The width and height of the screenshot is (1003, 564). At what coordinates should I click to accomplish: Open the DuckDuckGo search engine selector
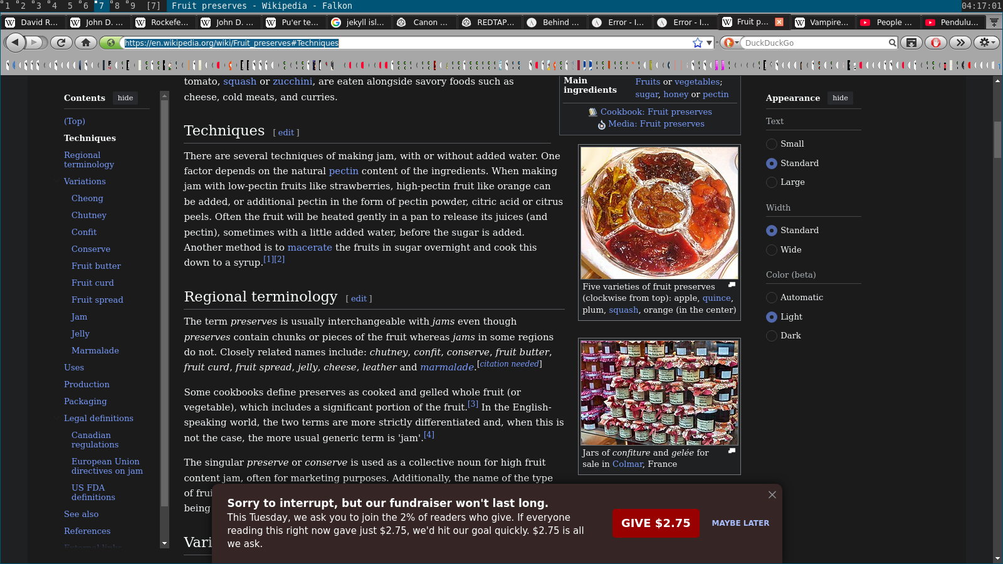point(730,43)
